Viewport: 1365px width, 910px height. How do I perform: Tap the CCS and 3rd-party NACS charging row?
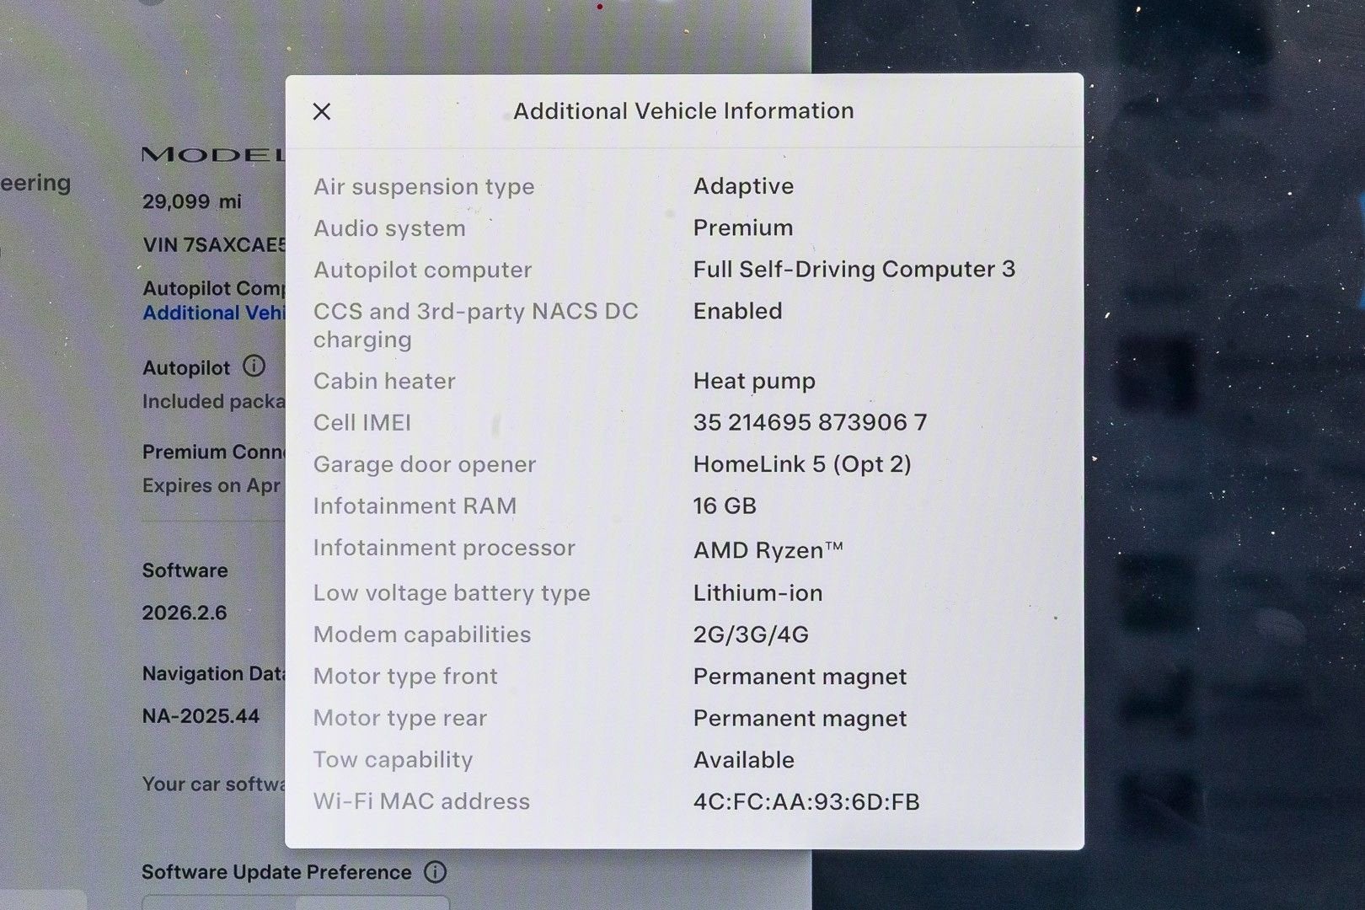coord(590,324)
